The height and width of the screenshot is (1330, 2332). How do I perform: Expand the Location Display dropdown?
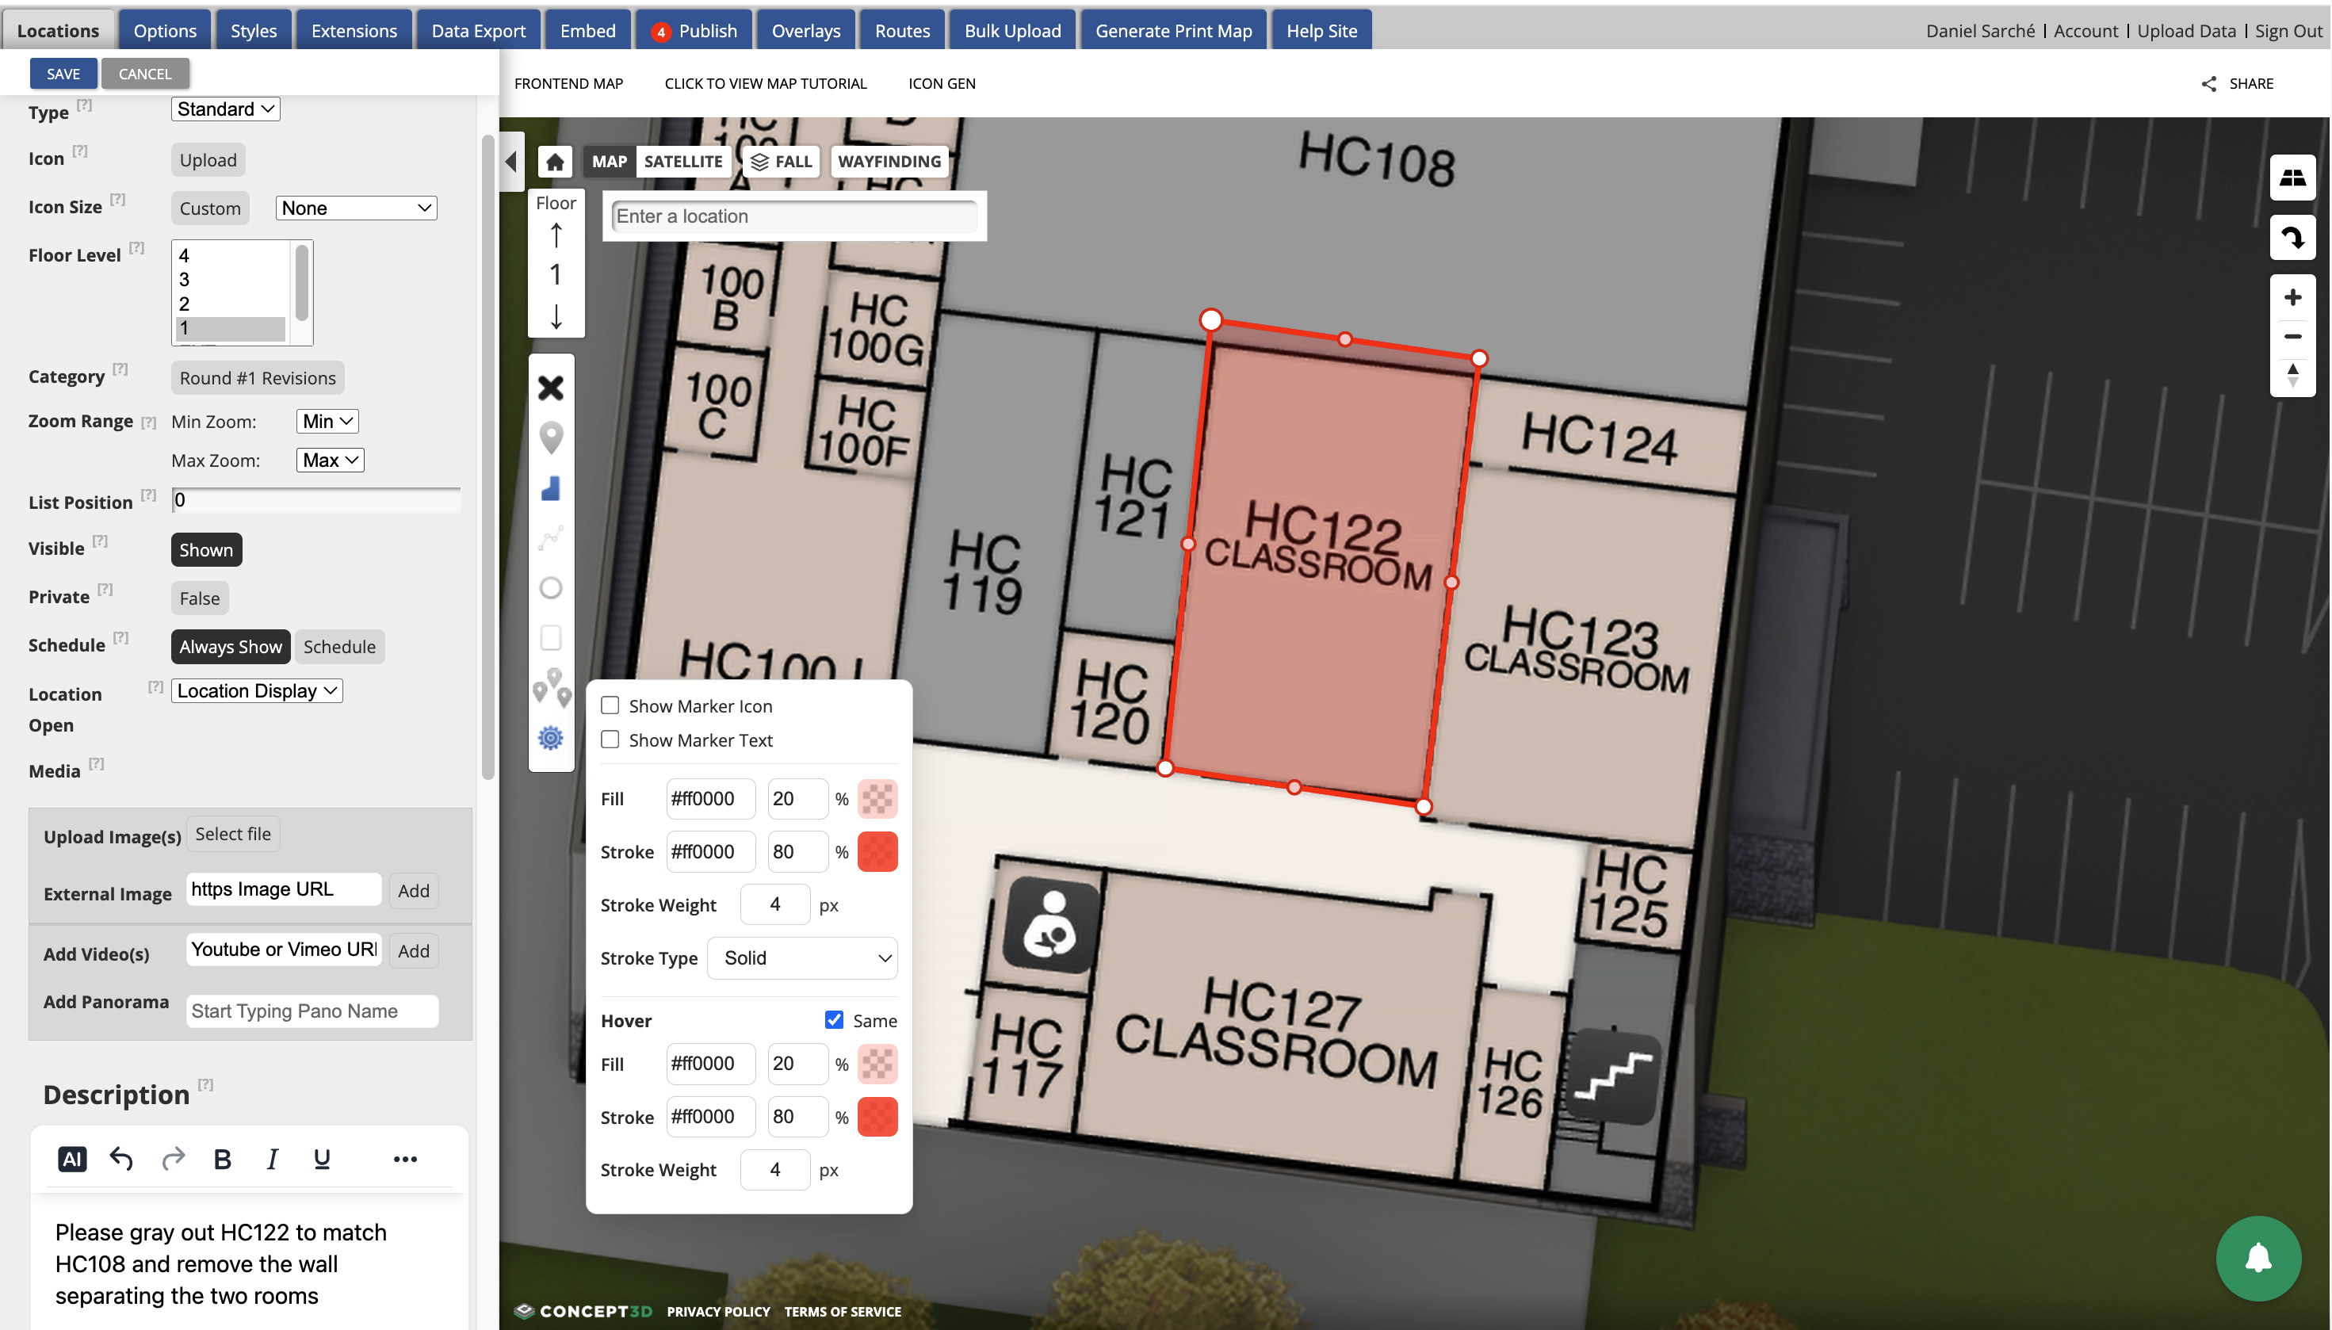coord(257,690)
